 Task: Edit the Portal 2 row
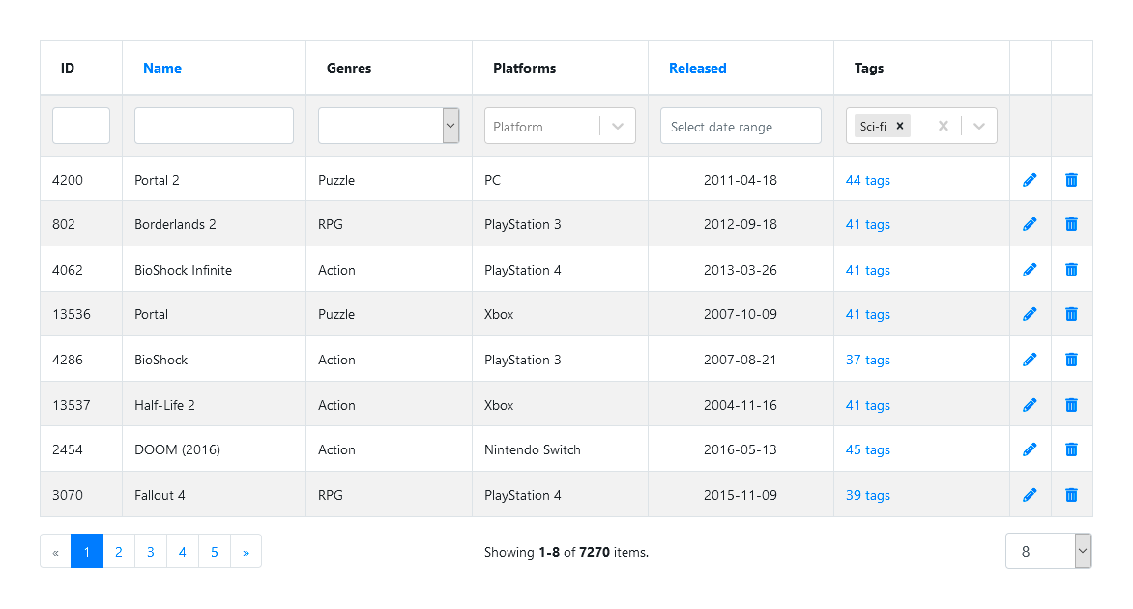pyautogui.click(x=1030, y=180)
